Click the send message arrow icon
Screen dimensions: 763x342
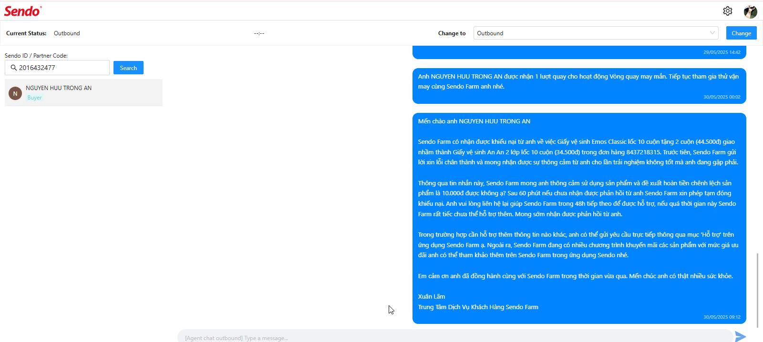740,337
